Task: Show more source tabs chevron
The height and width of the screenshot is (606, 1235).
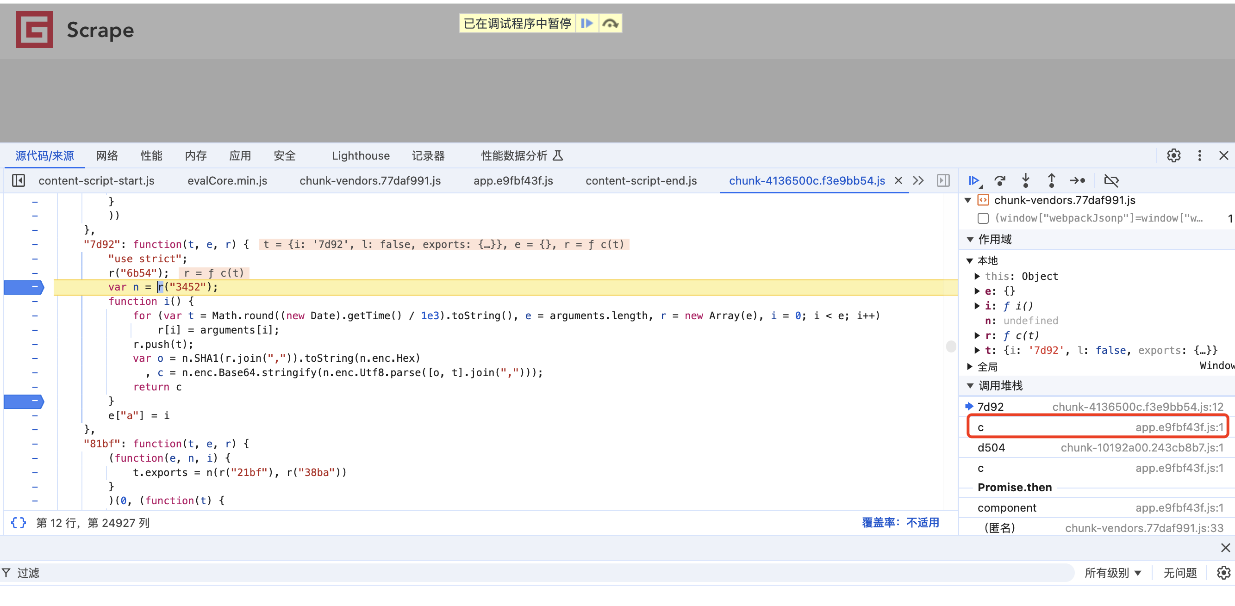Action: pyautogui.click(x=918, y=180)
